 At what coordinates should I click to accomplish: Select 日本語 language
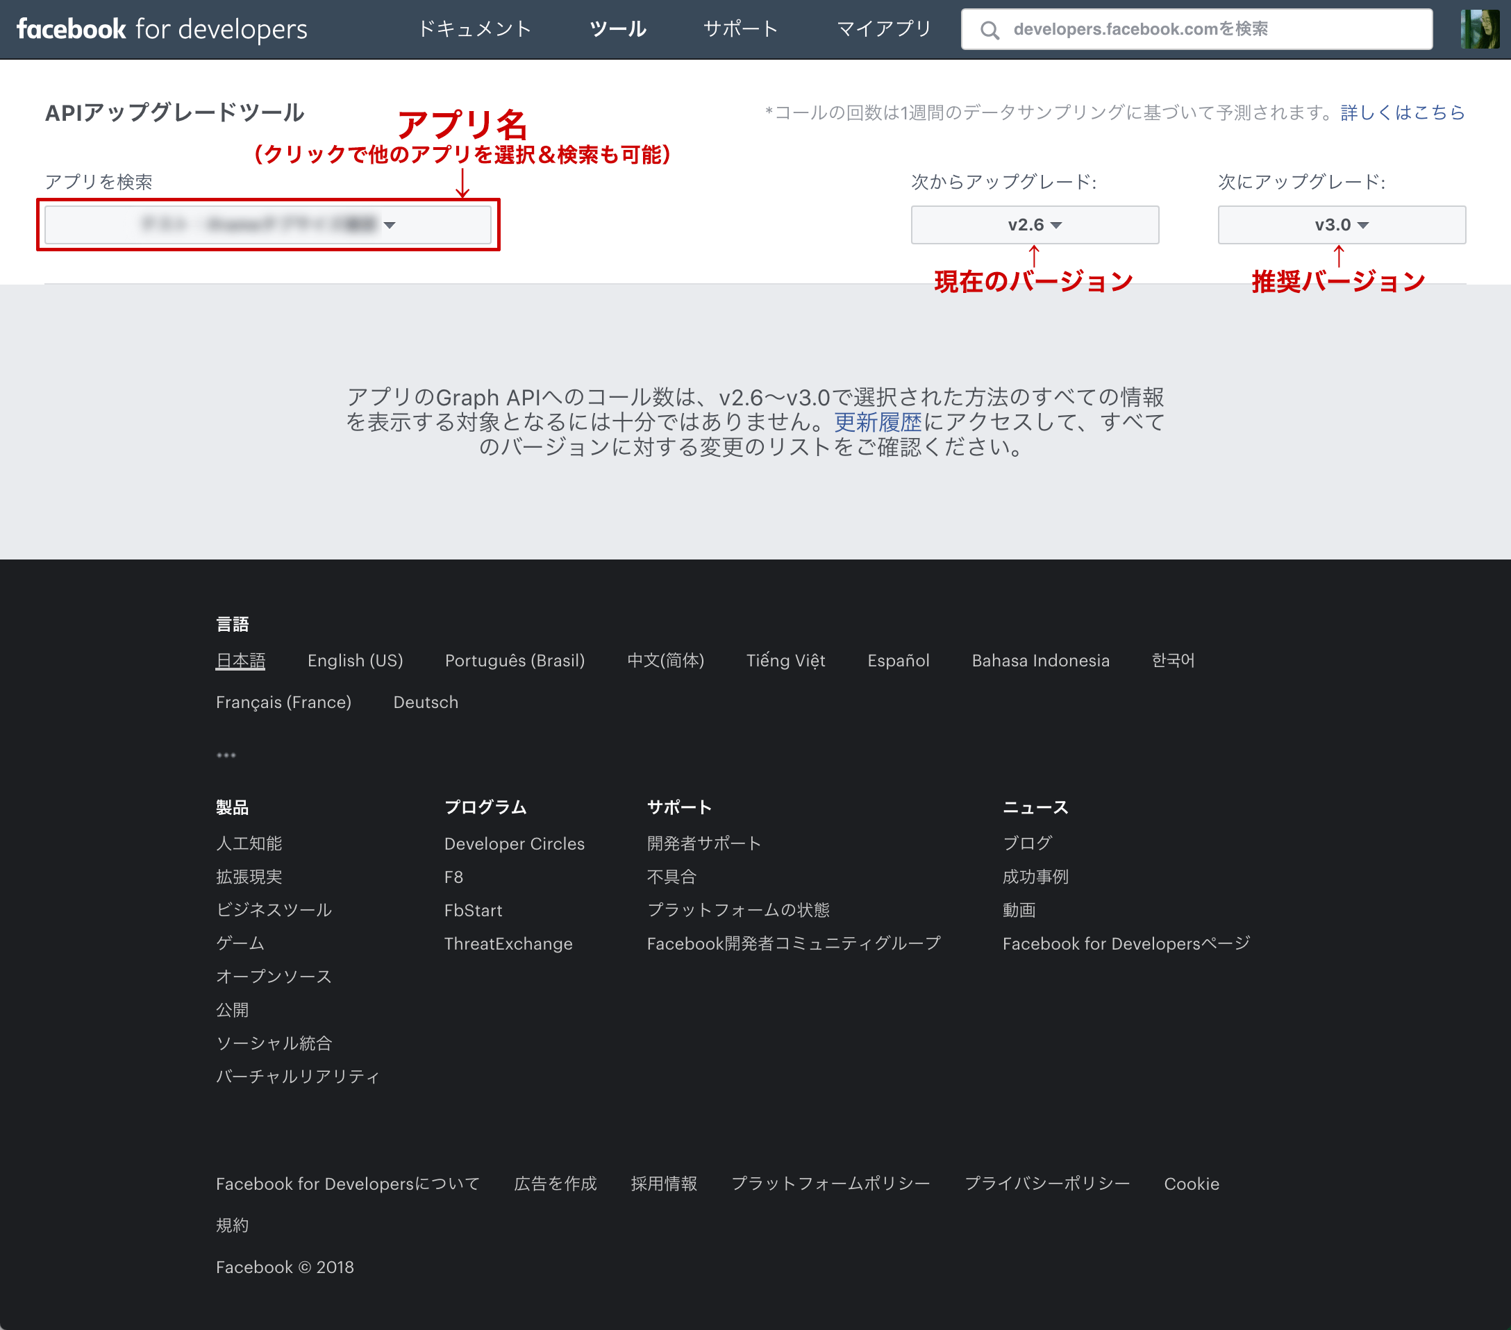click(240, 661)
